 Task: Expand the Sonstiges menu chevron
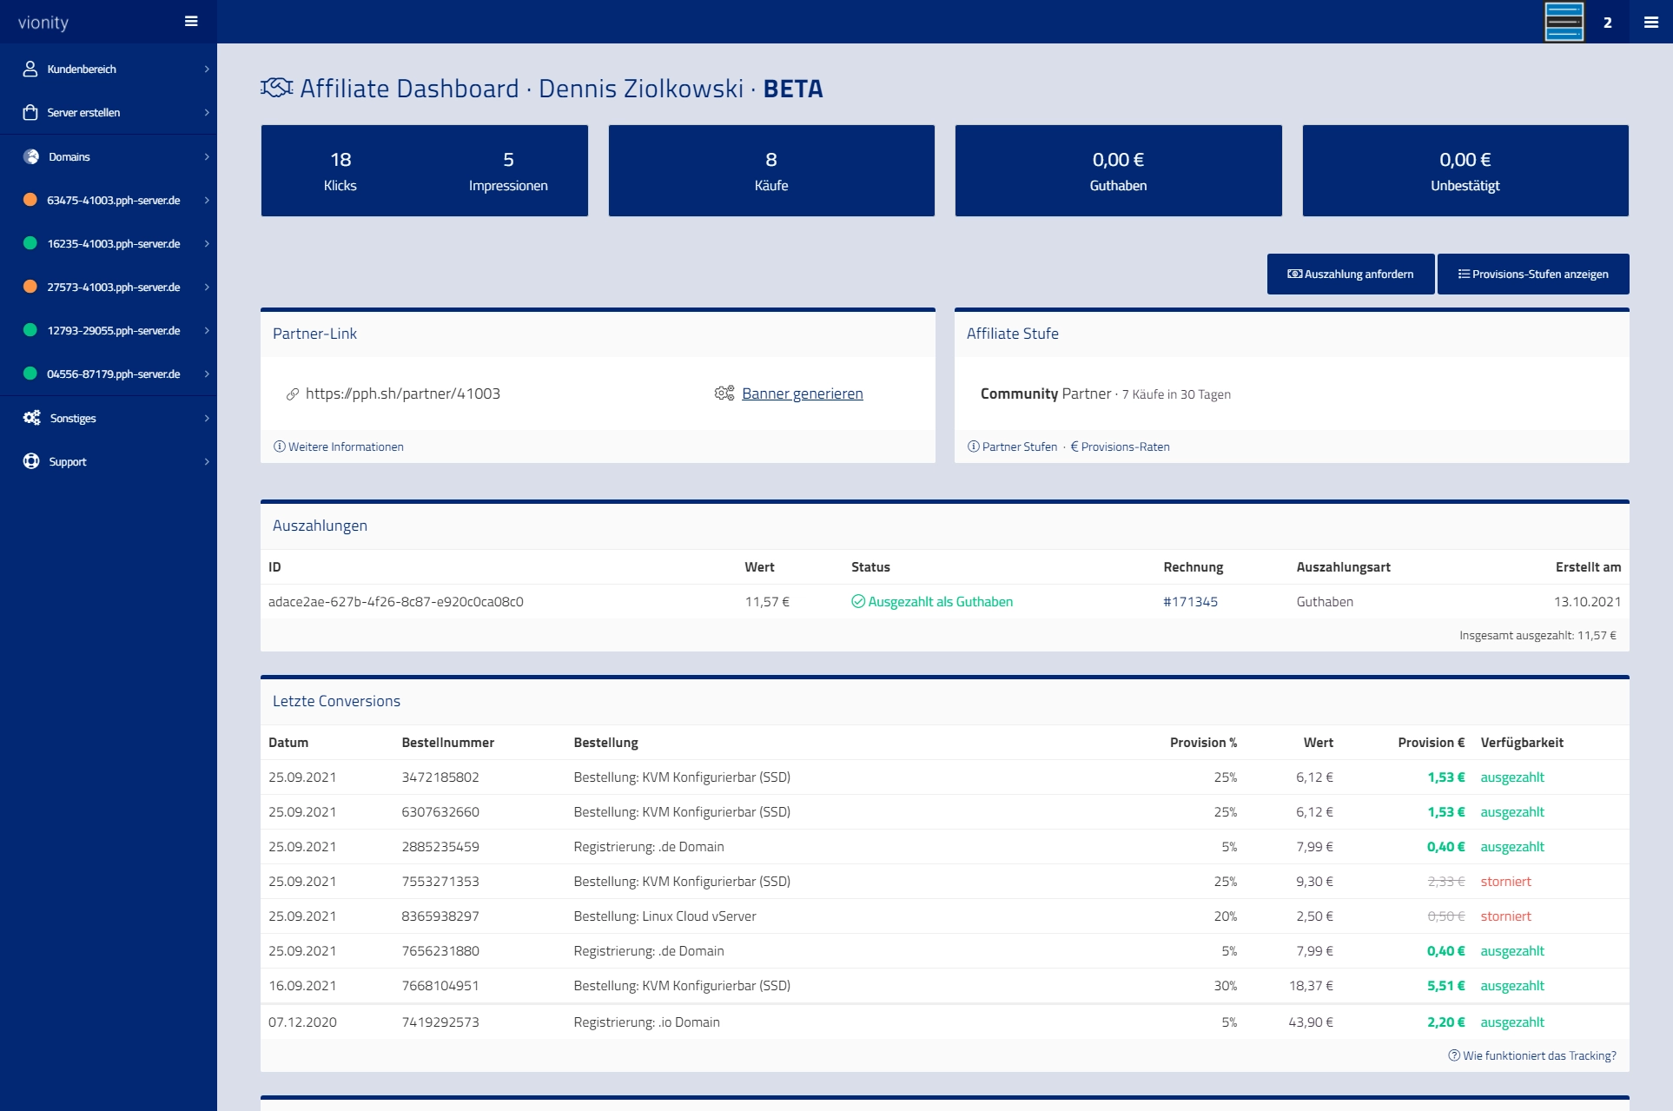[207, 418]
